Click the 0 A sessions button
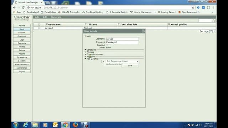This screenshot has height=128, width=228. [x=22, y=57]
